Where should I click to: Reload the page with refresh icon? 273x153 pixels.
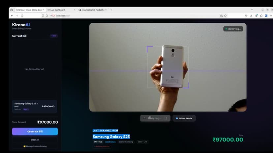point(22,16)
